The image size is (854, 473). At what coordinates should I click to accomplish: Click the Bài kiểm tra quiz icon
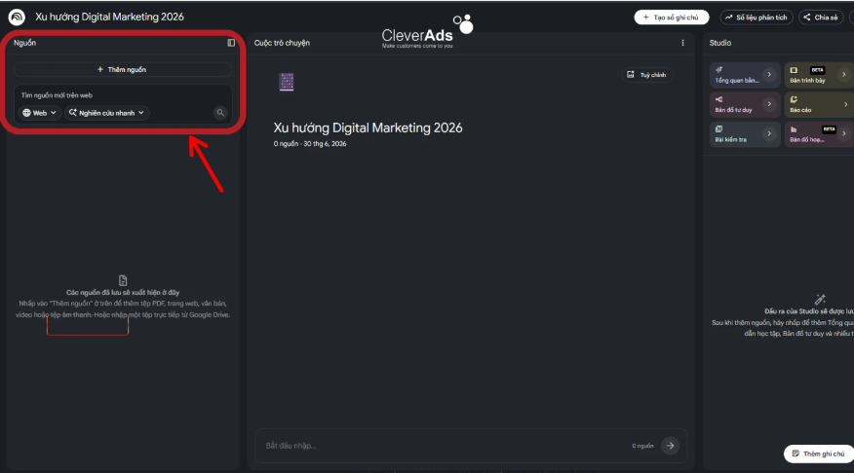click(x=718, y=128)
